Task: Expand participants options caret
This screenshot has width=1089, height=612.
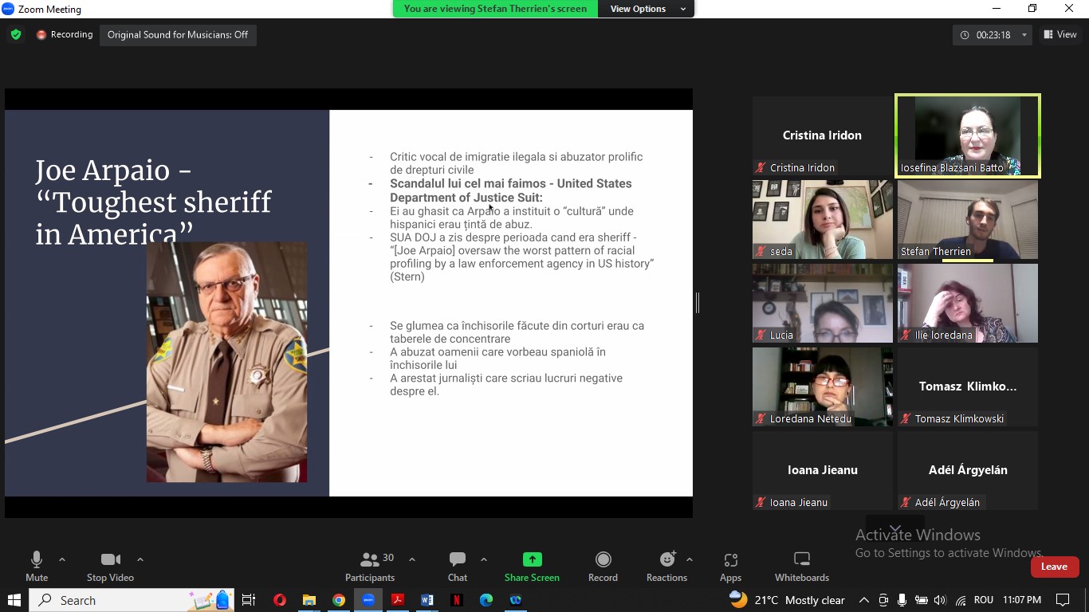Action: pyautogui.click(x=412, y=559)
